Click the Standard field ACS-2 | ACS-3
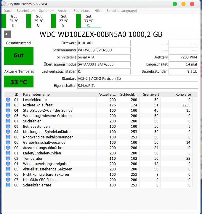 tap(138, 79)
